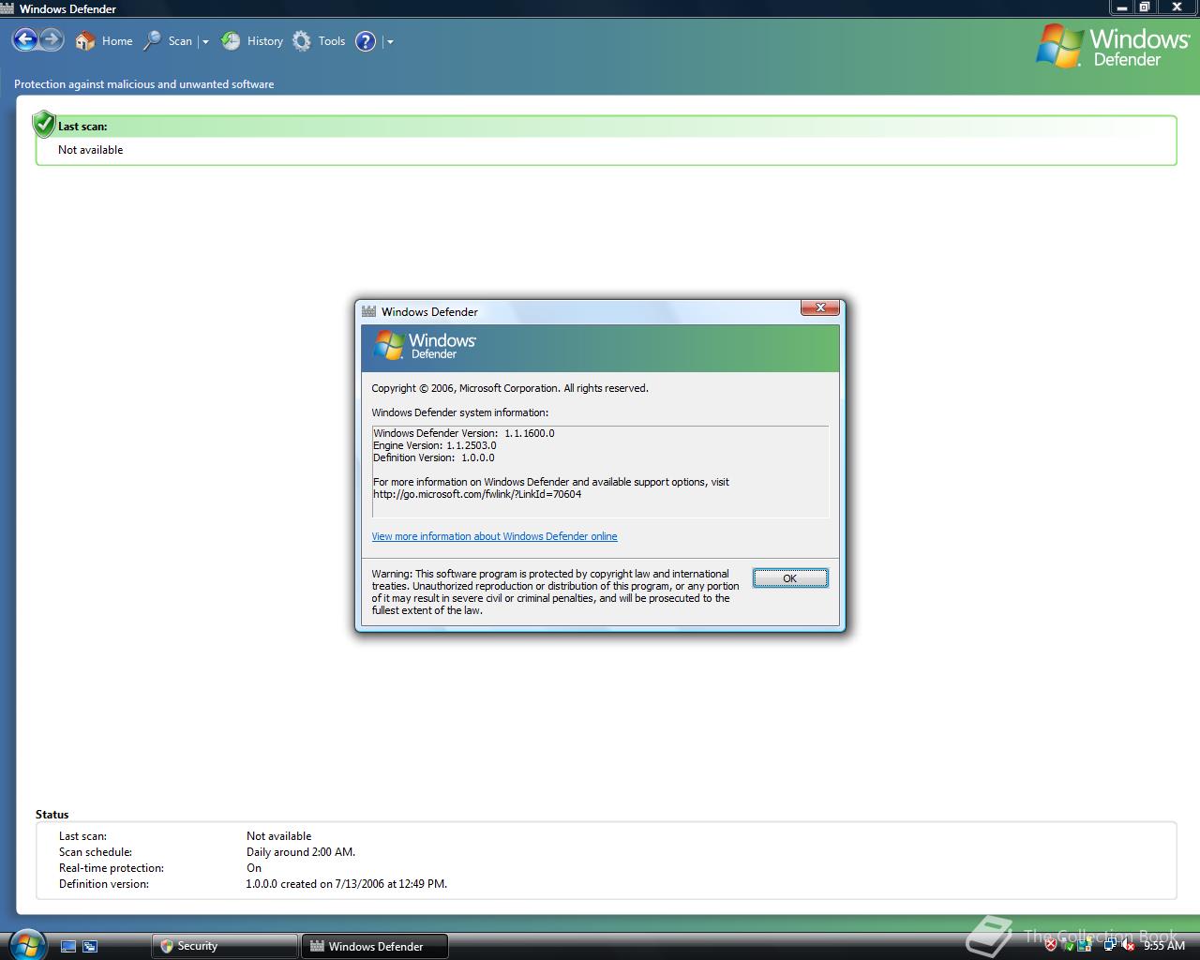Click the Windows Defender logo in About dialog
The width and height of the screenshot is (1200, 960).
(425, 346)
